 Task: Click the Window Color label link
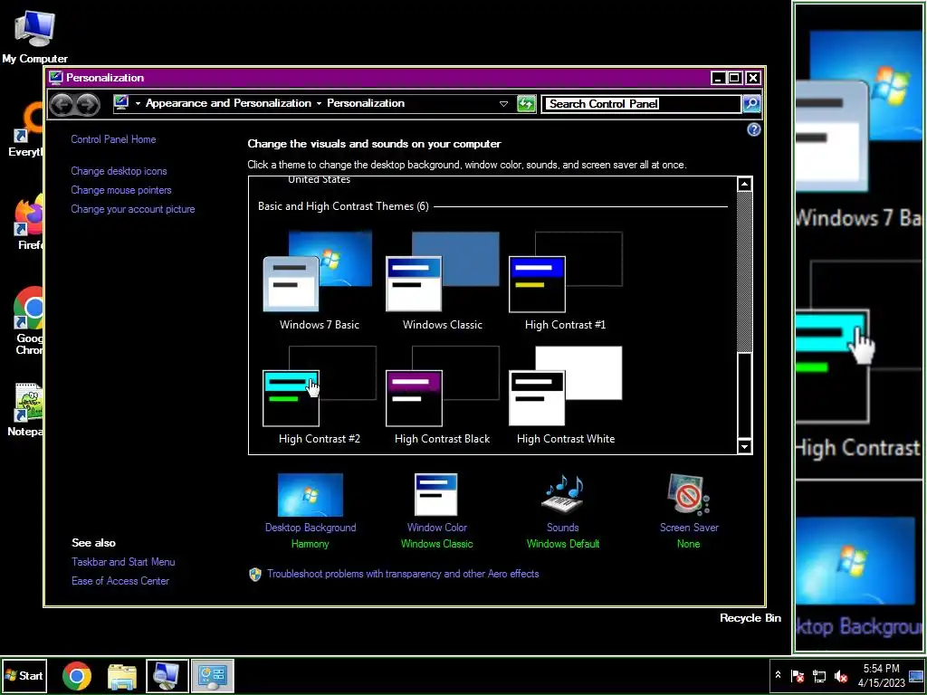(437, 528)
